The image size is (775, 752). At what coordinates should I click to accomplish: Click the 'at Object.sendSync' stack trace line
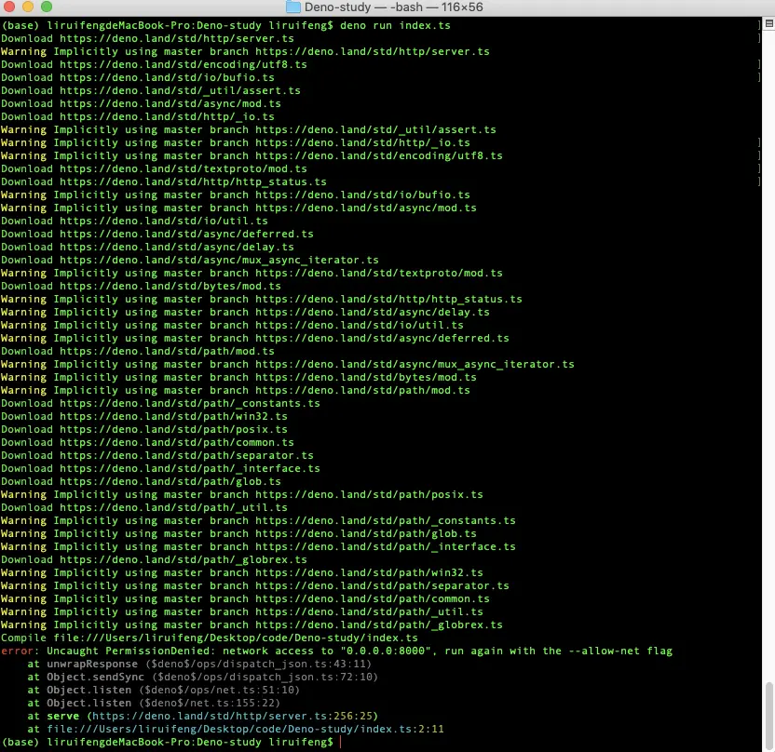203,677
